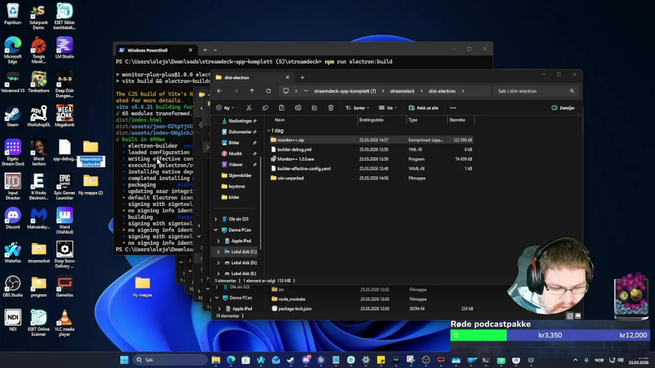655x368 pixels.
Task: Open Elgato Stream Deck desktop icon
Action: (13, 153)
